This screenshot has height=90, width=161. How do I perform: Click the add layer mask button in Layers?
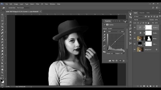tap(144, 86)
